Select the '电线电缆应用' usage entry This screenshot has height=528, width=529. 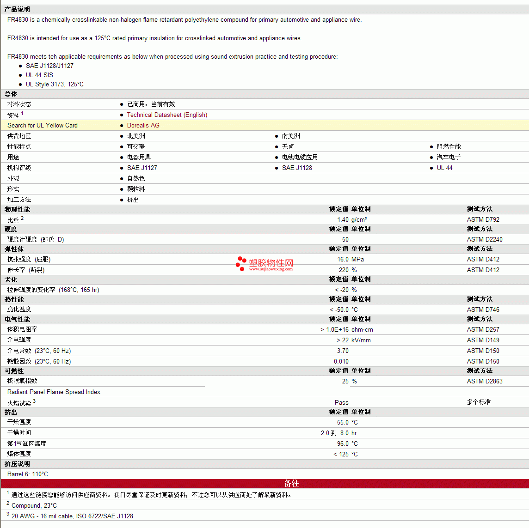click(300, 158)
